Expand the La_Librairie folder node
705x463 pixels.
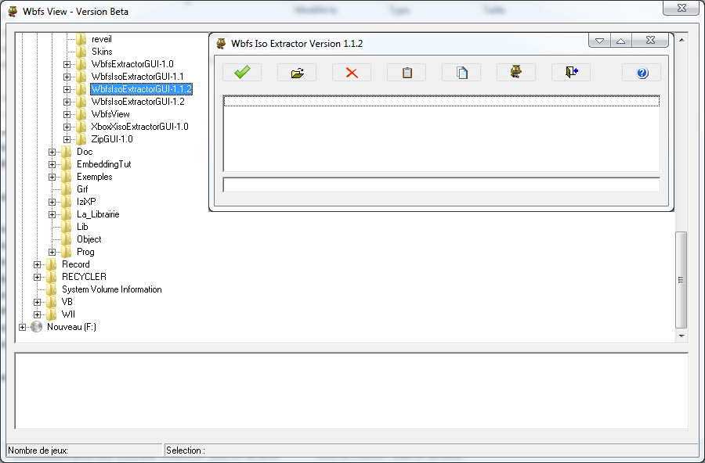coord(52,214)
